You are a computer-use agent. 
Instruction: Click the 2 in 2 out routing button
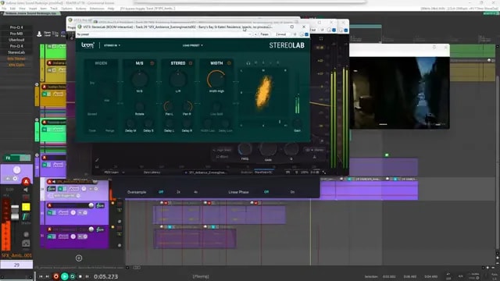(x=281, y=34)
